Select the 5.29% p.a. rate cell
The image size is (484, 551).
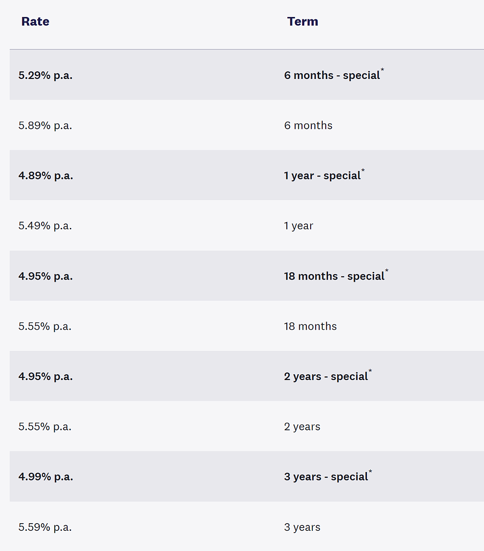click(x=45, y=75)
